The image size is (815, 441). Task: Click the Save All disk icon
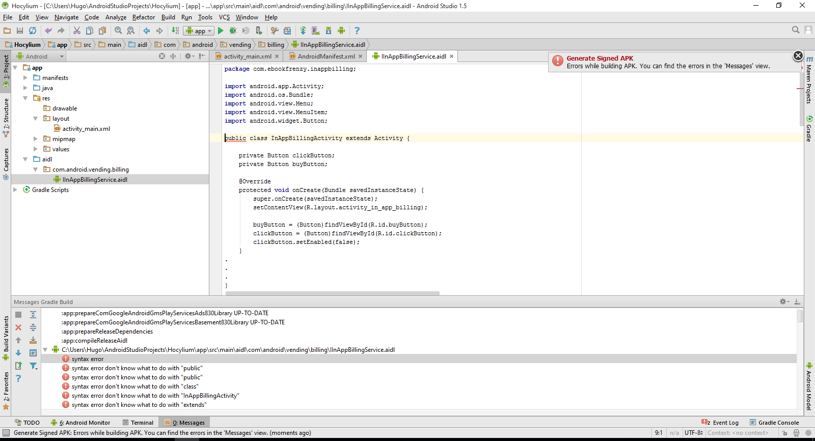pos(20,31)
